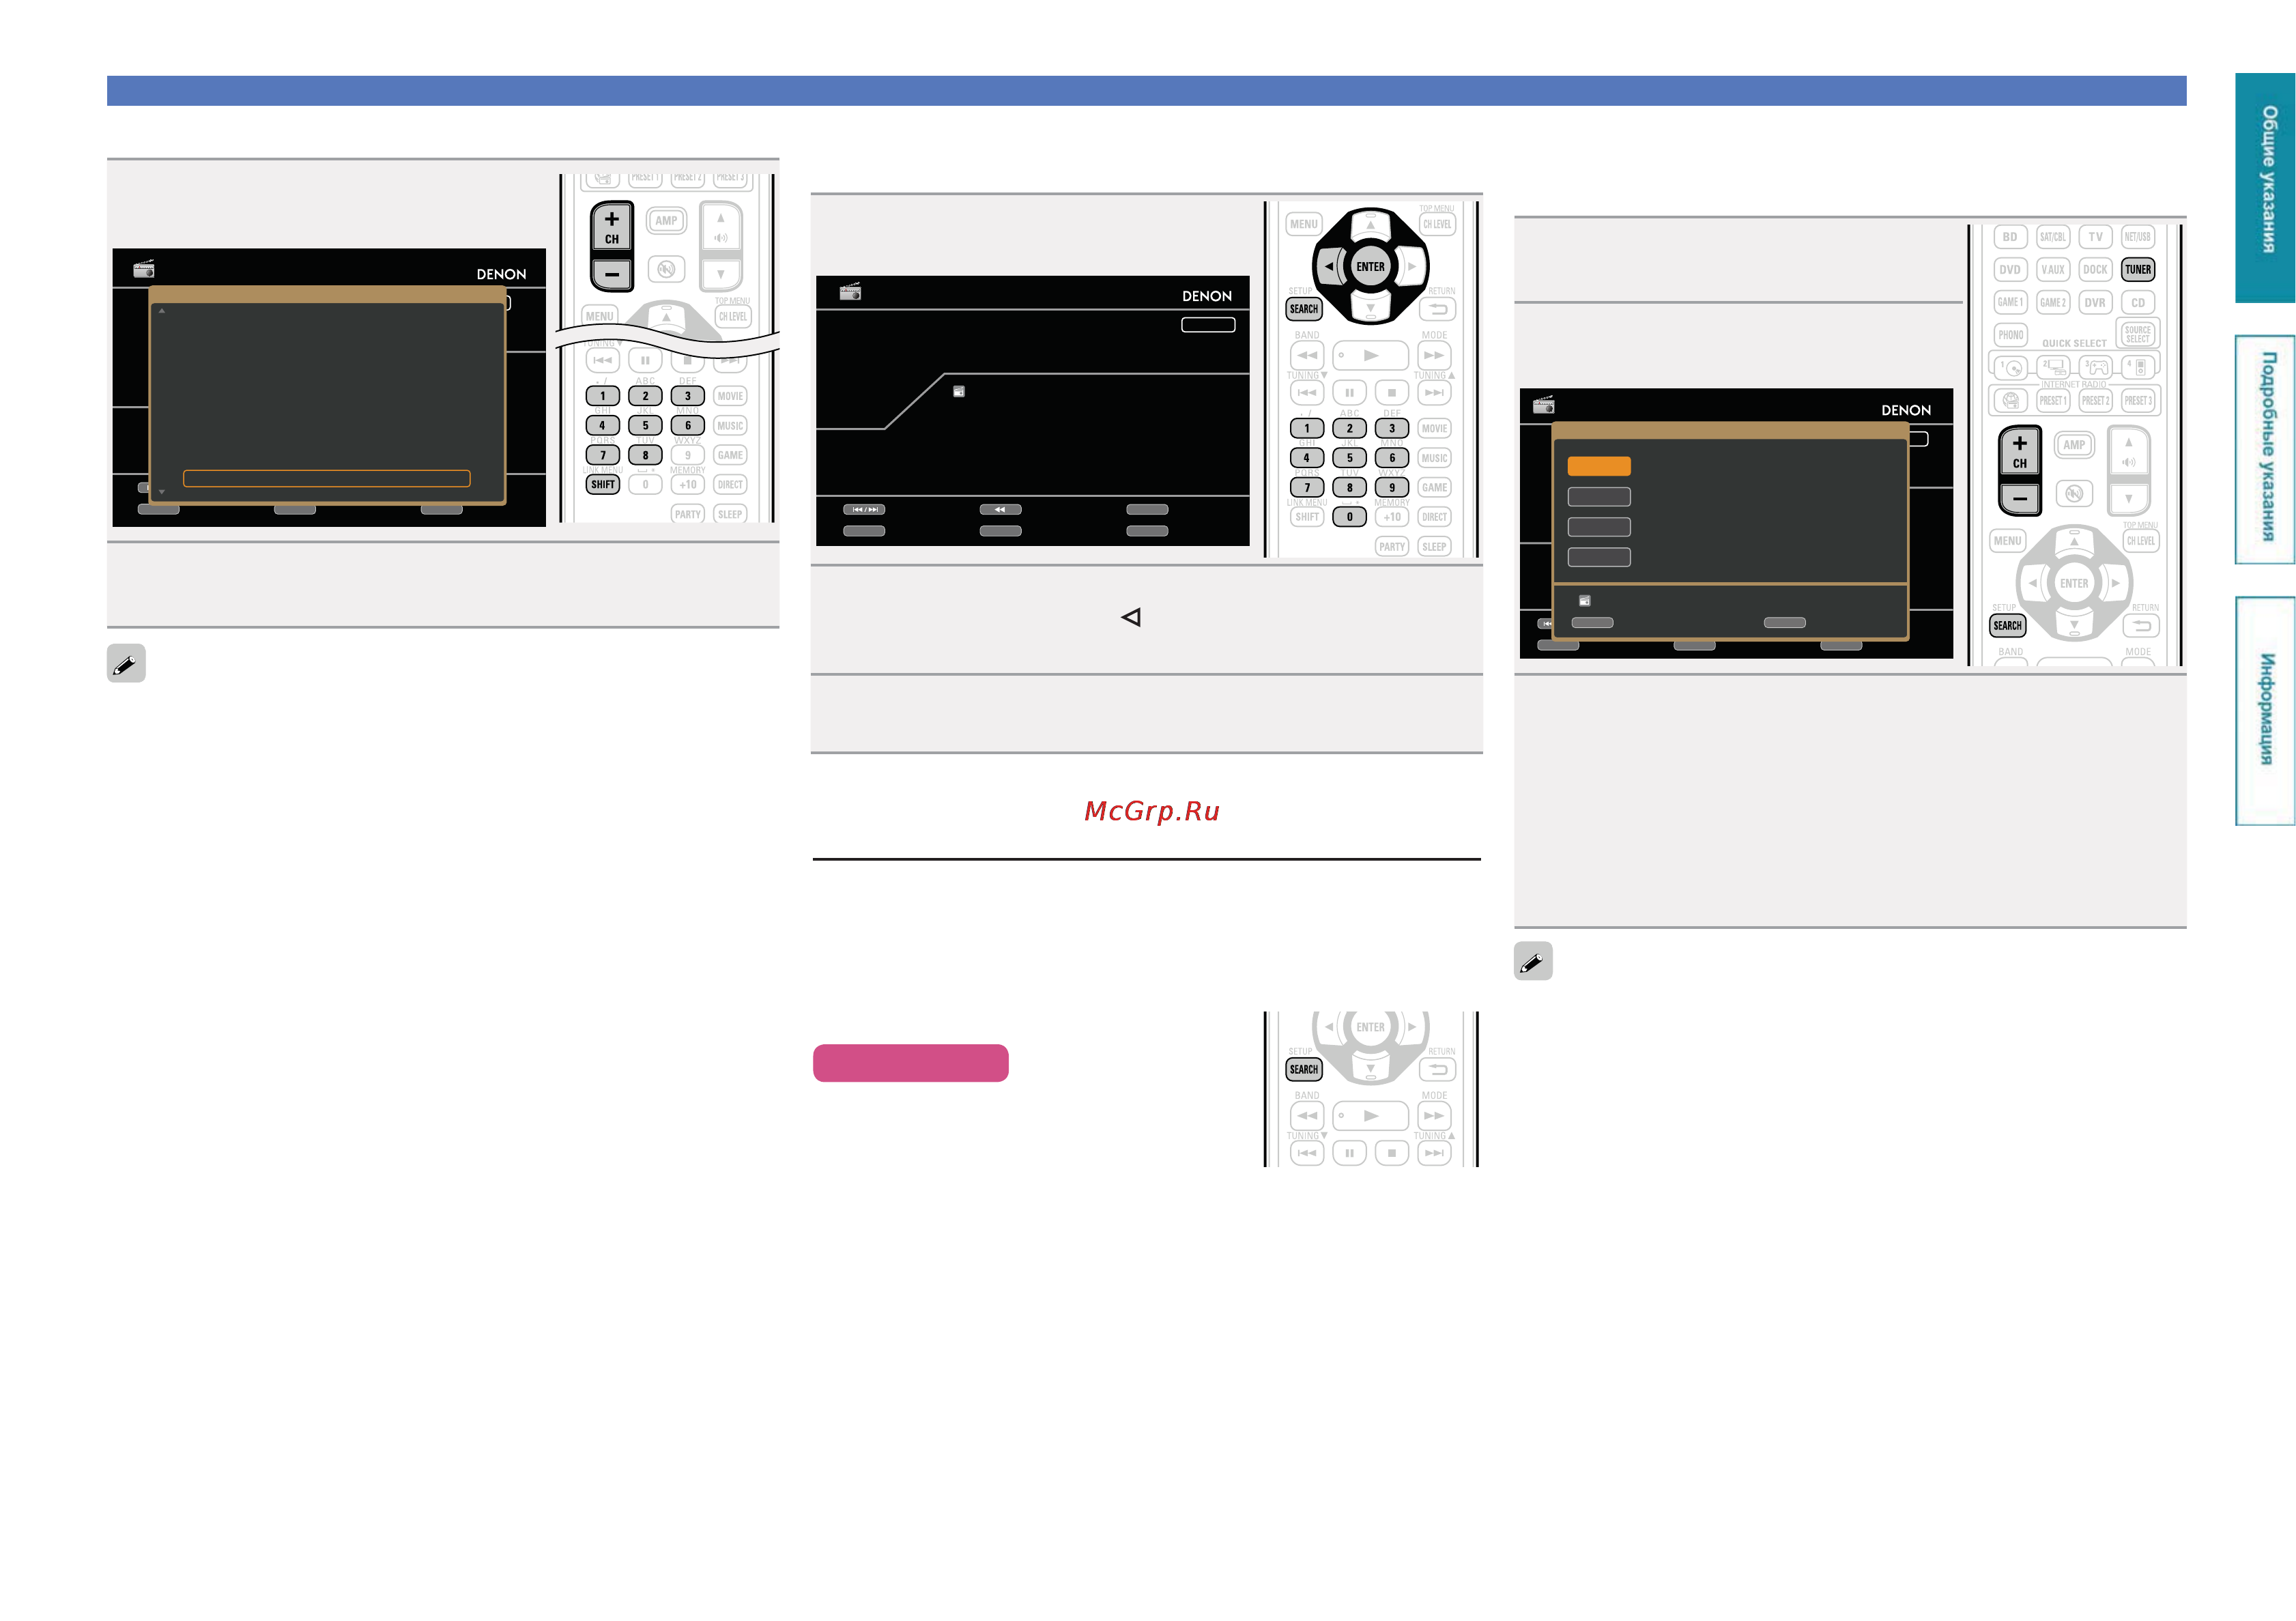Screen dimensions: 2296x1621
Task: Click number 0 on the middle remote
Action: click(x=1349, y=517)
